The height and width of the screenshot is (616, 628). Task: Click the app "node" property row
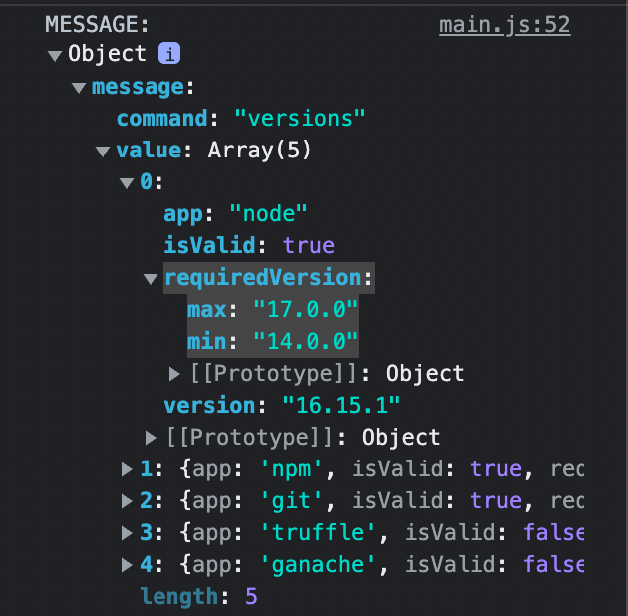click(x=235, y=214)
